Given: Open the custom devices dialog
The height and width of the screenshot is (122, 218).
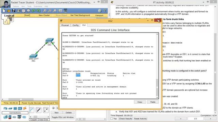Looking at the screenshot, I should click(65, 11).
